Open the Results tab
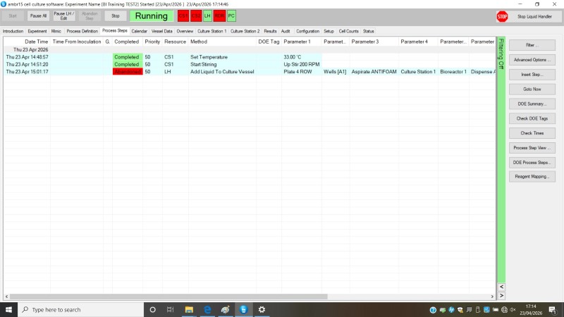 pos(270,31)
